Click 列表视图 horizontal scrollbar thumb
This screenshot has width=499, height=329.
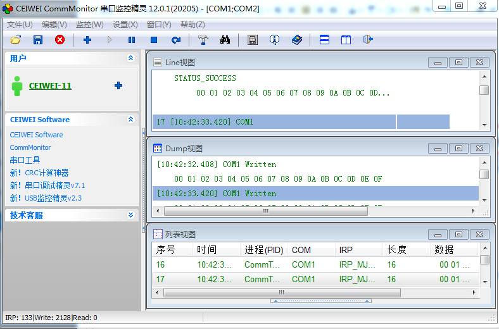[282, 292]
